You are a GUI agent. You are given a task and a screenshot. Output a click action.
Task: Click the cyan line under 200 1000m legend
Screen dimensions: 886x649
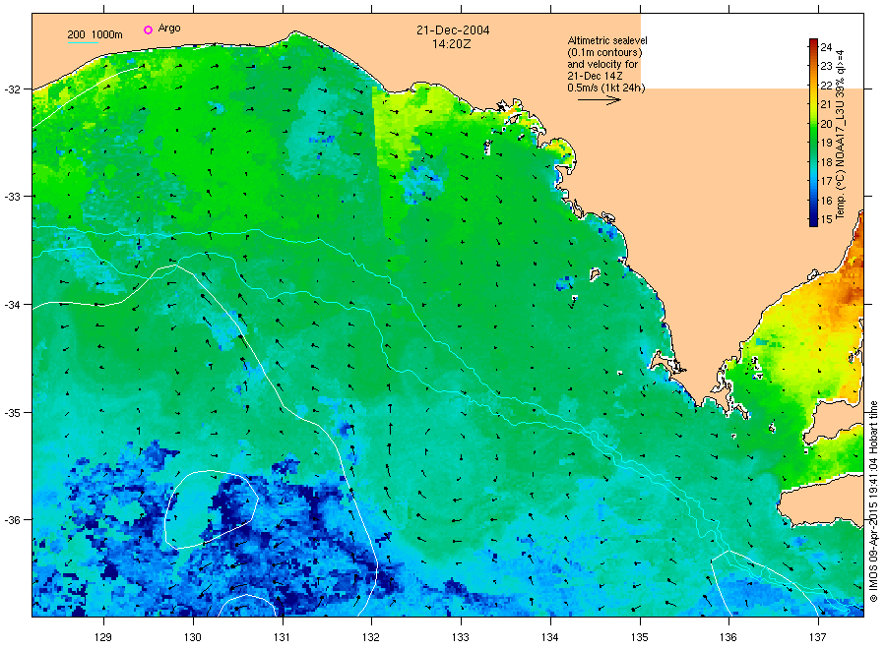83,42
